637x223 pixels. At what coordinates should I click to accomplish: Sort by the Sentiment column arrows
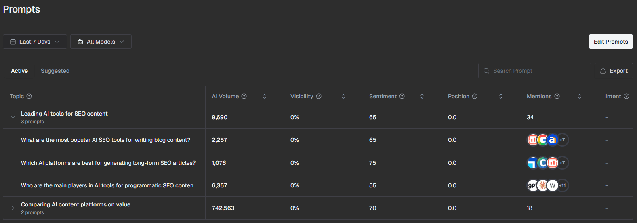(x=422, y=96)
